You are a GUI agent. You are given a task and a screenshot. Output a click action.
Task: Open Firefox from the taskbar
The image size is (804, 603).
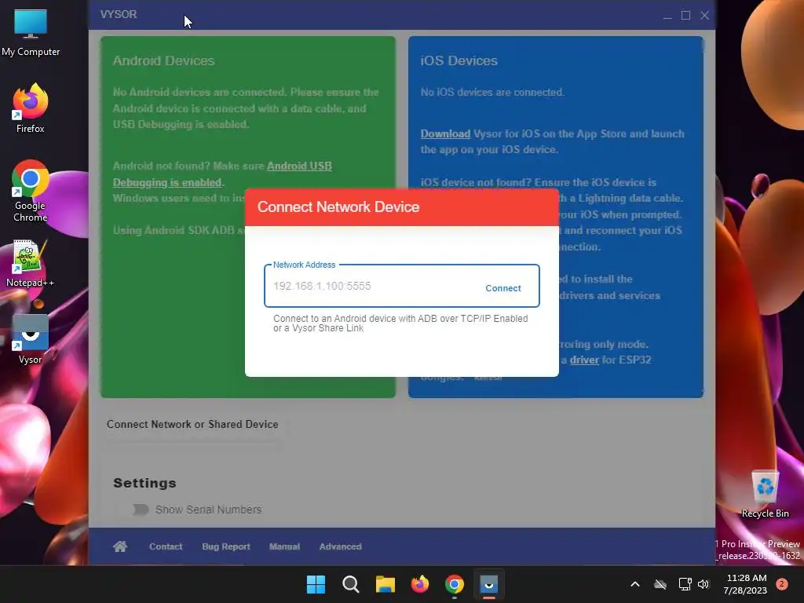pyautogui.click(x=420, y=584)
